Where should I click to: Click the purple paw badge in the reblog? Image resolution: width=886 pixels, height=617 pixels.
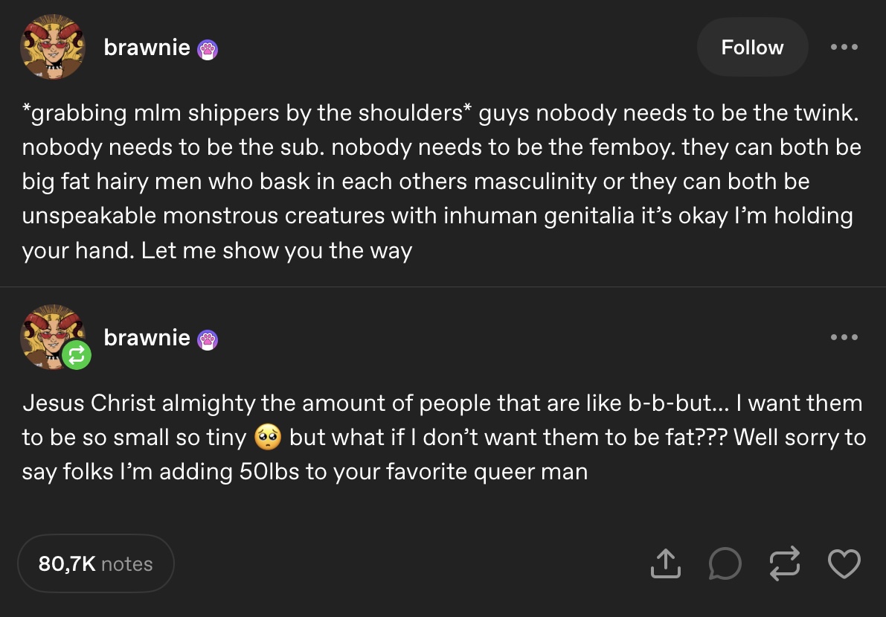(208, 339)
